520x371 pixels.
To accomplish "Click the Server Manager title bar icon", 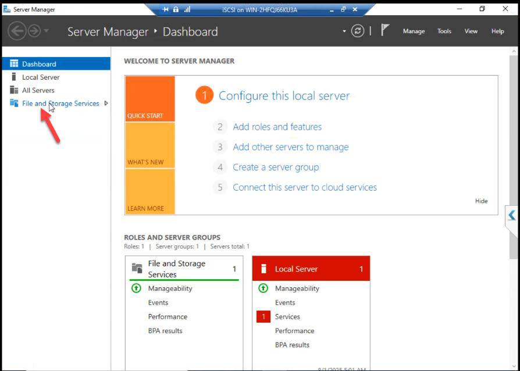I will 6,9.
